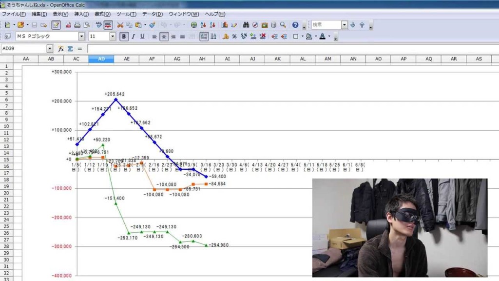The width and height of the screenshot is (499, 281).
Task: Click the Export as PDF icon
Action: [68, 25]
